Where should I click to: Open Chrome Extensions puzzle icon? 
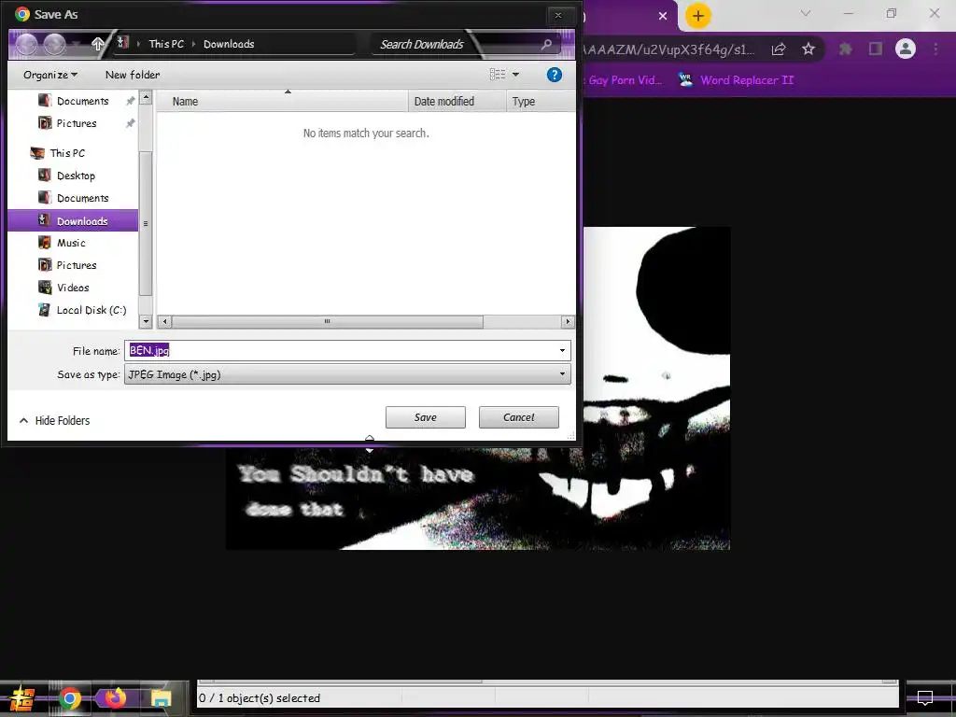[846, 49]
